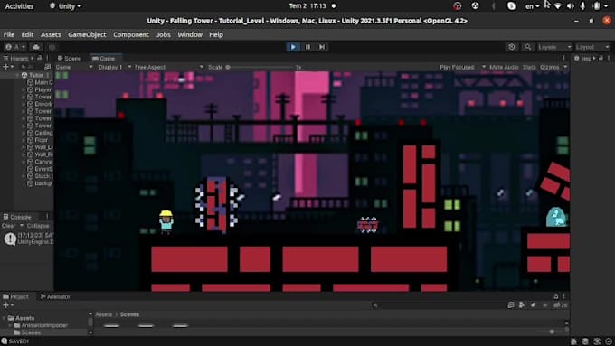Open the Console tab

pyautogui.click(x=17, y=217)
